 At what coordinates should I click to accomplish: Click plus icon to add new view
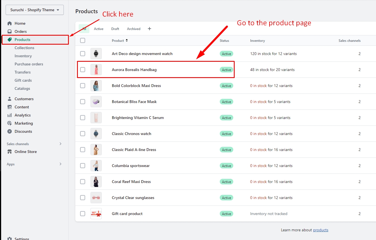(150, 29)
